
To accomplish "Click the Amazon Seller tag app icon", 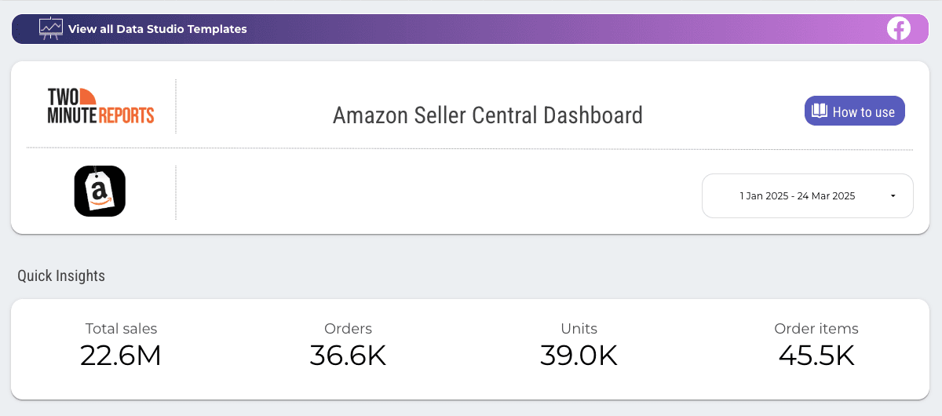I will tap(100, 191).
